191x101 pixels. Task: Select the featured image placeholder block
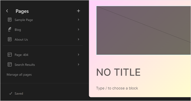click(144, 30)
